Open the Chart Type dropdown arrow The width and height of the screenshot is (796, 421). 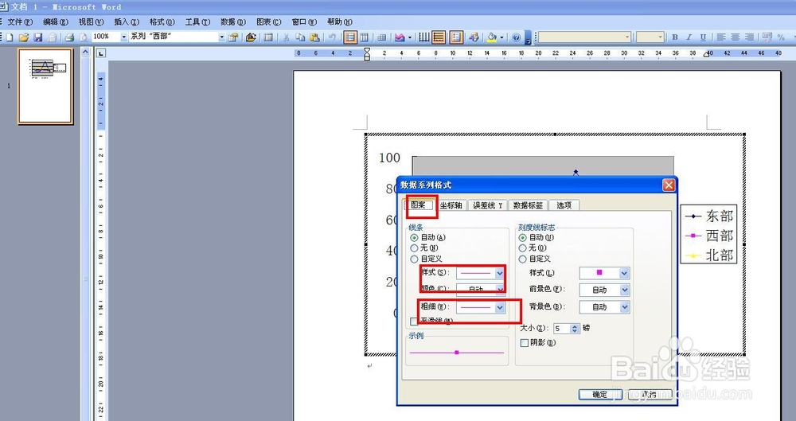(x=410, y=37)
